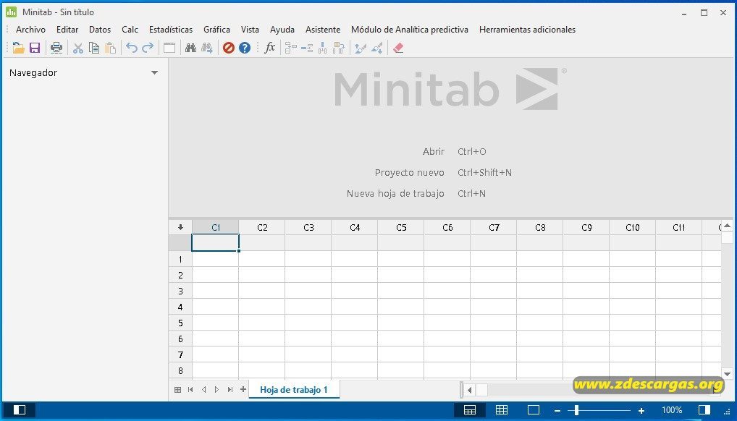The image size is (737, 421).
Task: Open the Editar menu
Action: pyautogui.click(x=67, y=29)
